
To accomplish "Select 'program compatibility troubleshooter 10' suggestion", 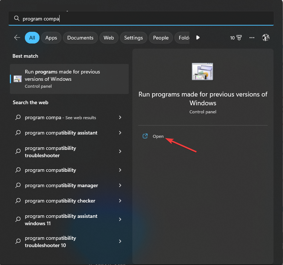I will click(69, 241).
